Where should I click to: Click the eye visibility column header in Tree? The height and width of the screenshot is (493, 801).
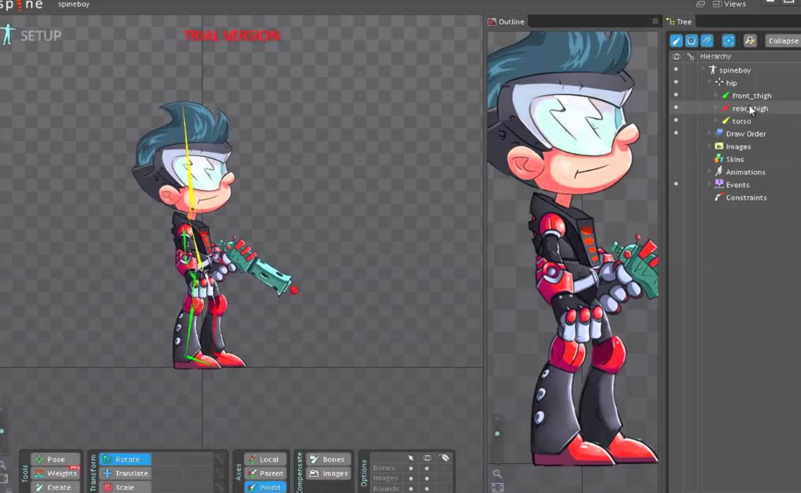click(676, 57)
